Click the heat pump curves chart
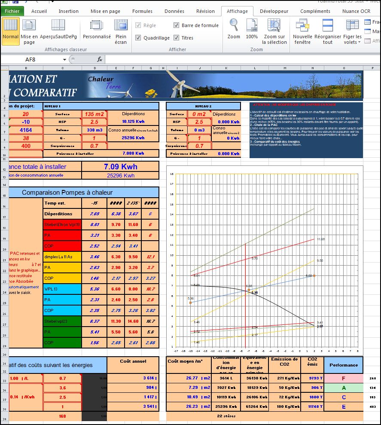Screen dimensions: 381x425 (x=265, y=260)
